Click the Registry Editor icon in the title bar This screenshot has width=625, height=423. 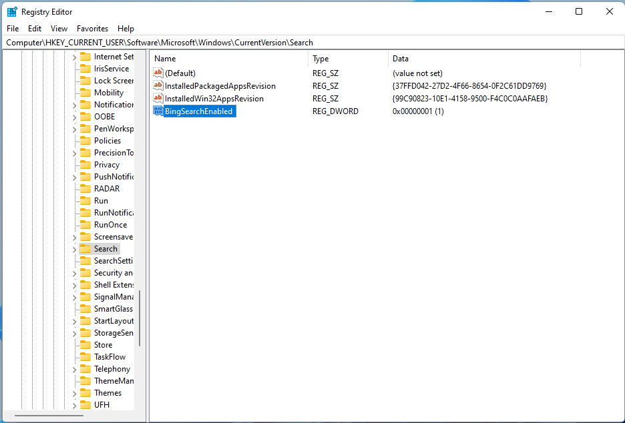point(11,11)
